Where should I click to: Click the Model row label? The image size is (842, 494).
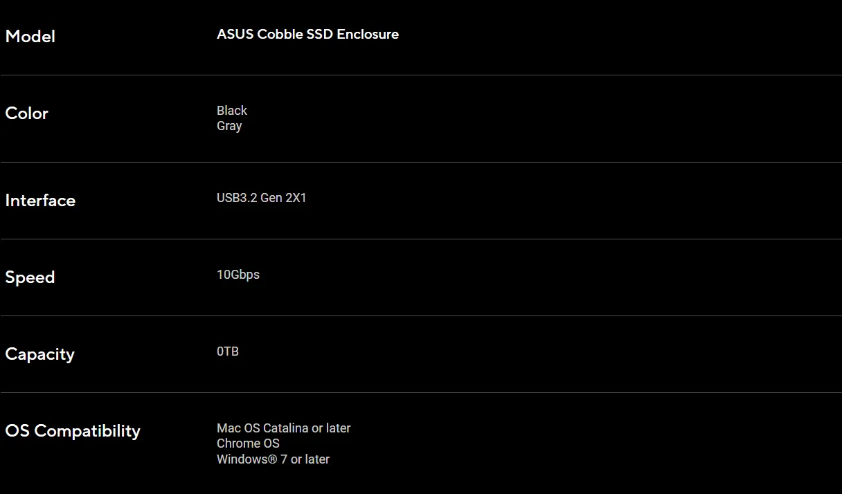tap(30, 37)
